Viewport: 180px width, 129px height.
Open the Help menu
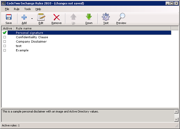tap(38, 9)
